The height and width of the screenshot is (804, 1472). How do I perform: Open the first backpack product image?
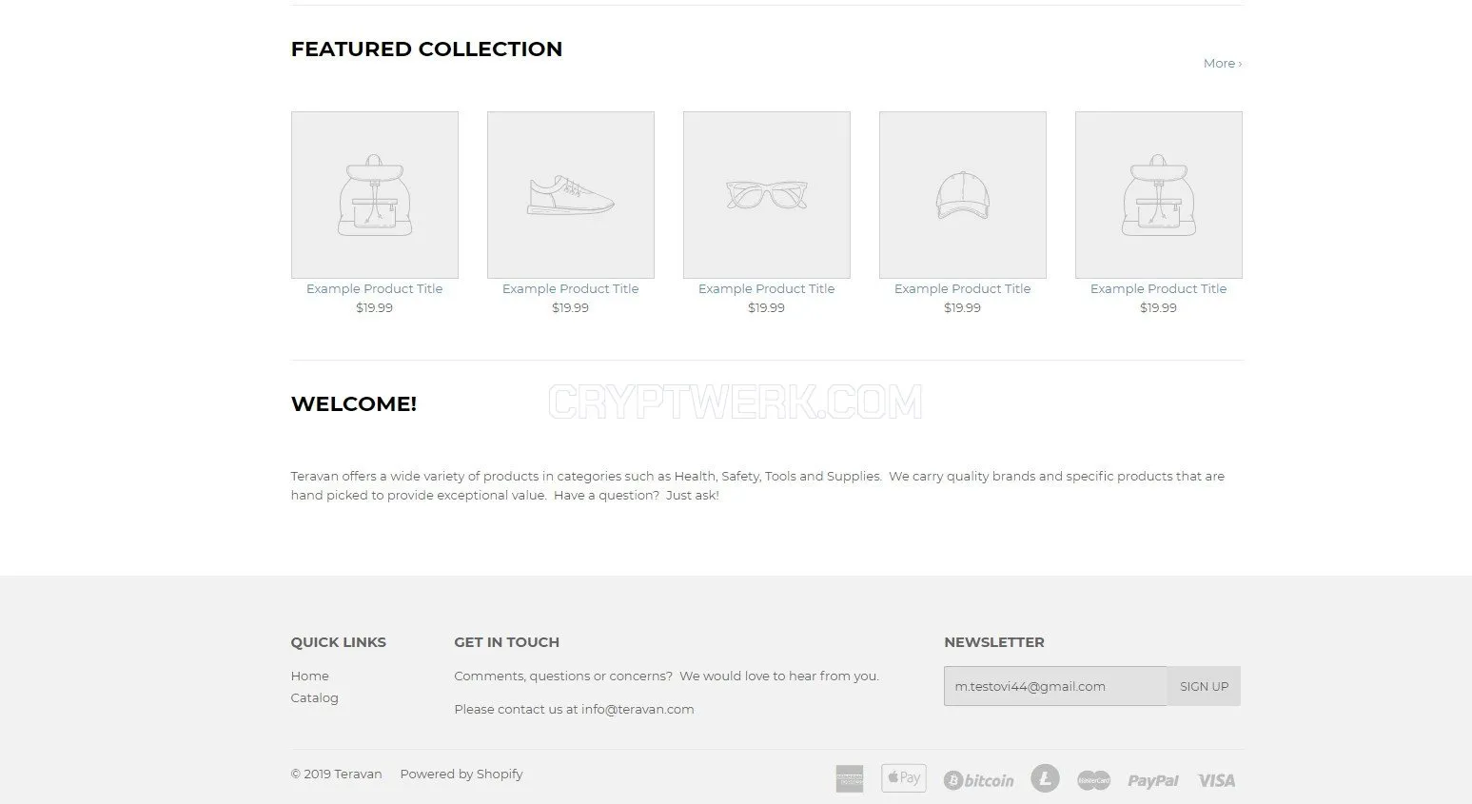(375, 195)
